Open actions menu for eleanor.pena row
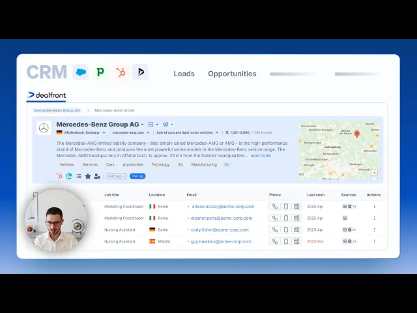The height and width of the screenshot is (313, 417). pyautogui.click(x=374, y=218)
